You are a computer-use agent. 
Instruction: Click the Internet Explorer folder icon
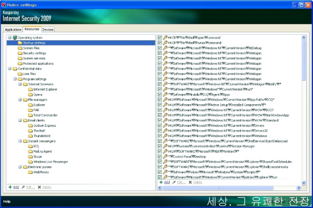[30, 89]
